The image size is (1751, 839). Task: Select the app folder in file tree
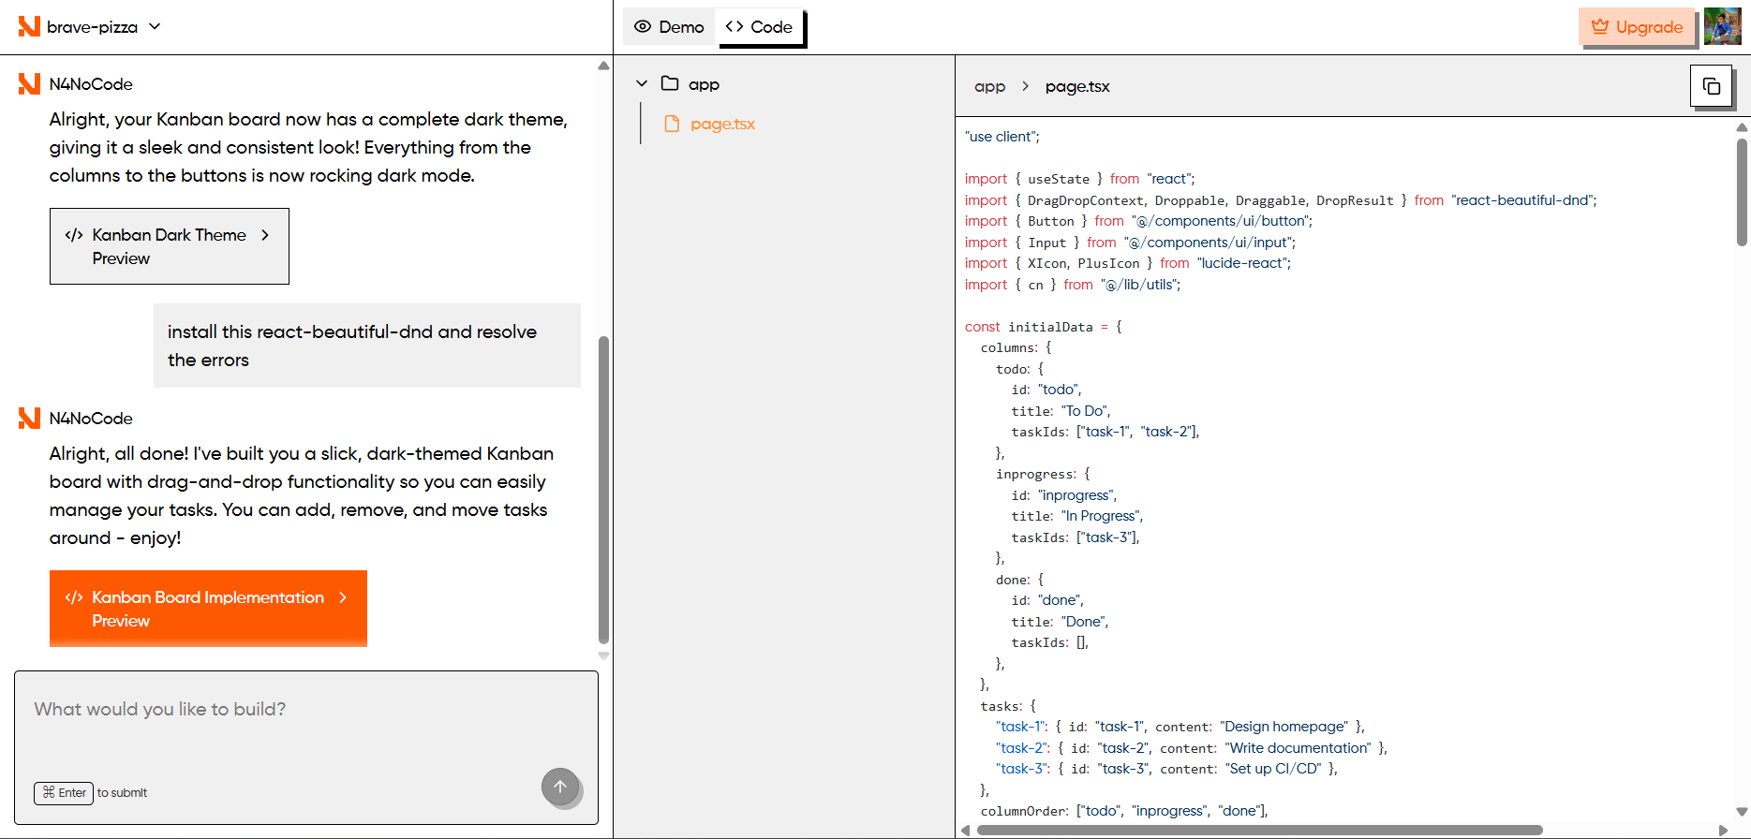coord(690,84)
